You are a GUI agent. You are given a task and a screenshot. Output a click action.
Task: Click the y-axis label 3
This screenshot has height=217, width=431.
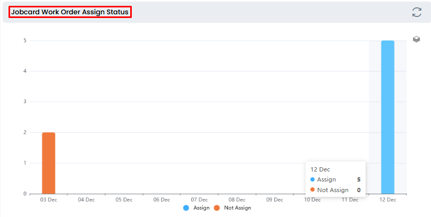coord(25,102)
